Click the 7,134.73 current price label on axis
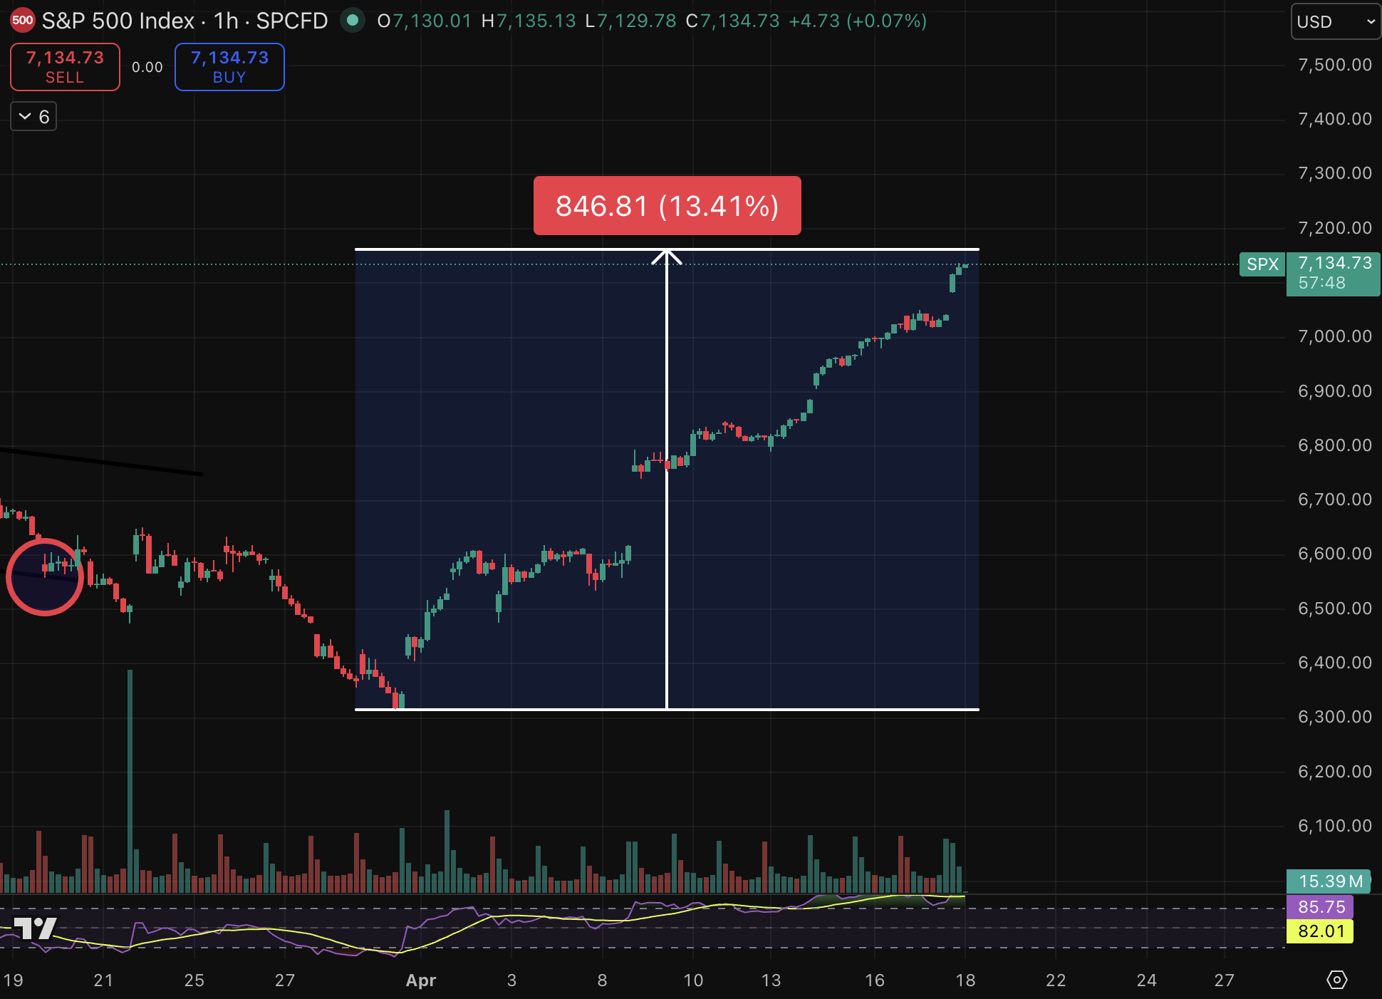This screenshot has width=1382, height=999. [1334, 263]
